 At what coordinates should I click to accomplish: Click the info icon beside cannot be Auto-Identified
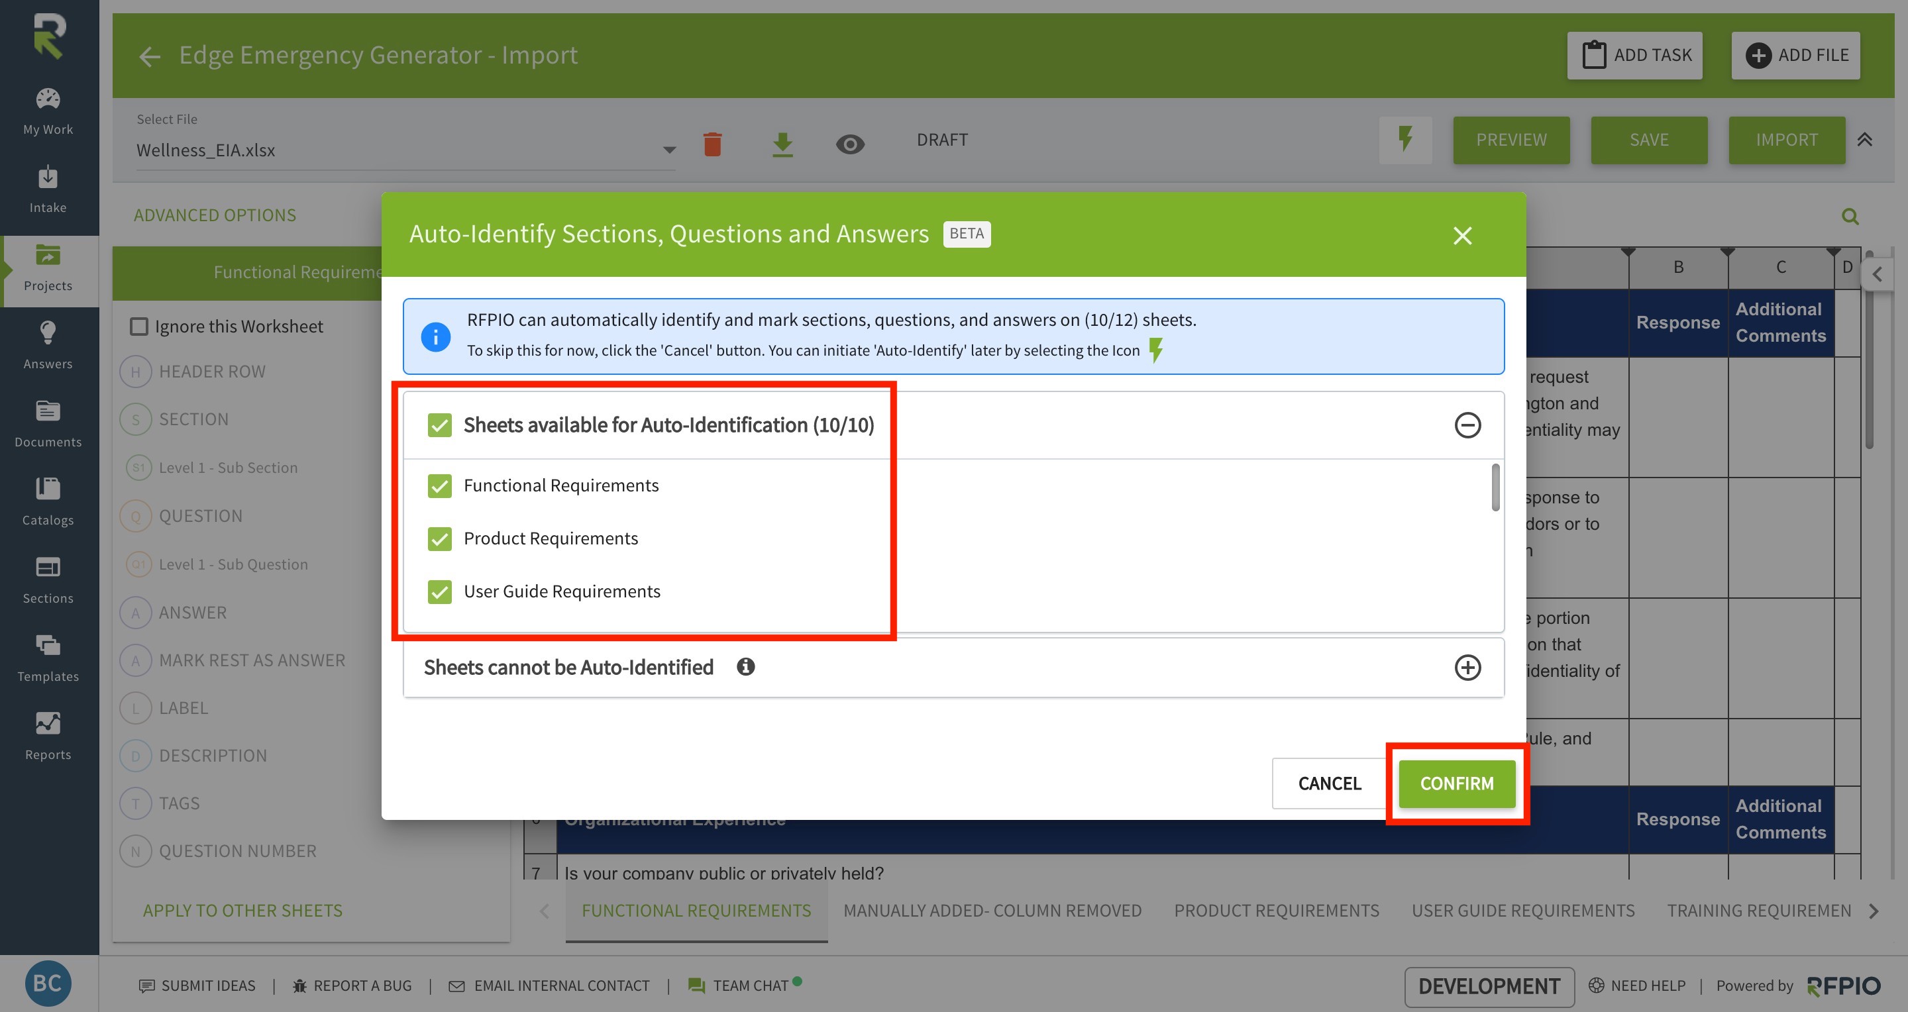745,667
